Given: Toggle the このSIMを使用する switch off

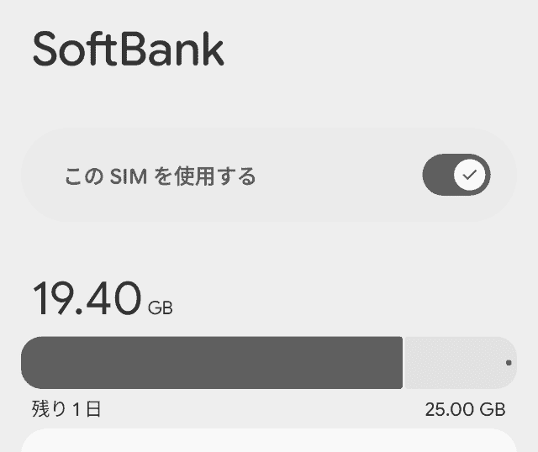Looking at the screenshot, I should point(456,176).
